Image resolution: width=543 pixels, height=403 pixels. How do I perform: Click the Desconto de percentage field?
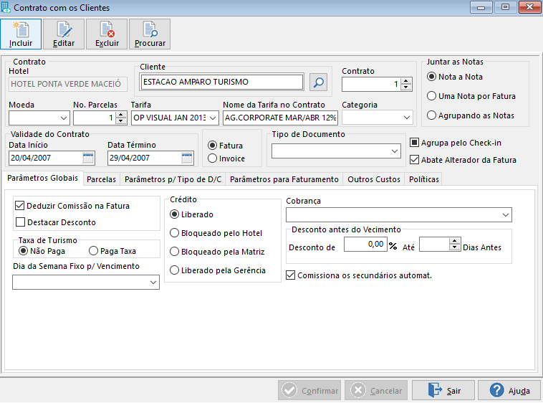coord(365,245)
